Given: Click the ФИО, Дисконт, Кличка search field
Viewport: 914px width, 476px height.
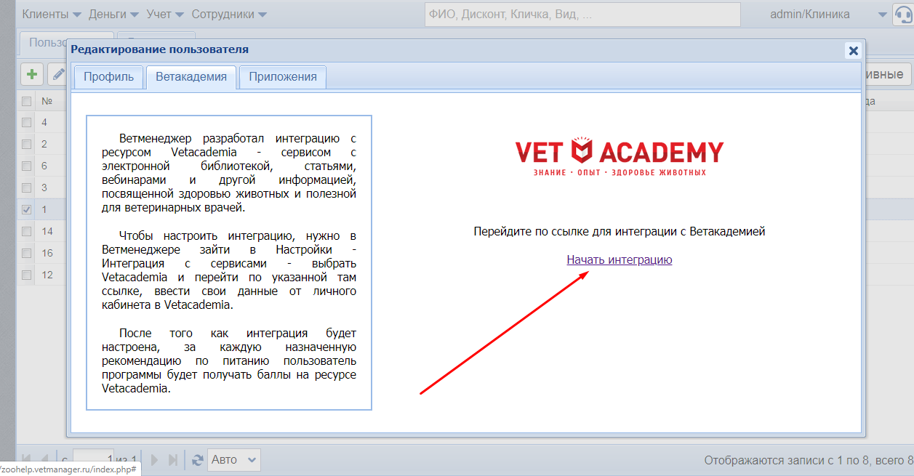Looking at the screenshot, I should pyautogui.click(x=582, y=15).
